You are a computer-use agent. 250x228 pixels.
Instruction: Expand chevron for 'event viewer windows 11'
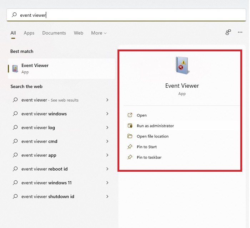(107, 183)
